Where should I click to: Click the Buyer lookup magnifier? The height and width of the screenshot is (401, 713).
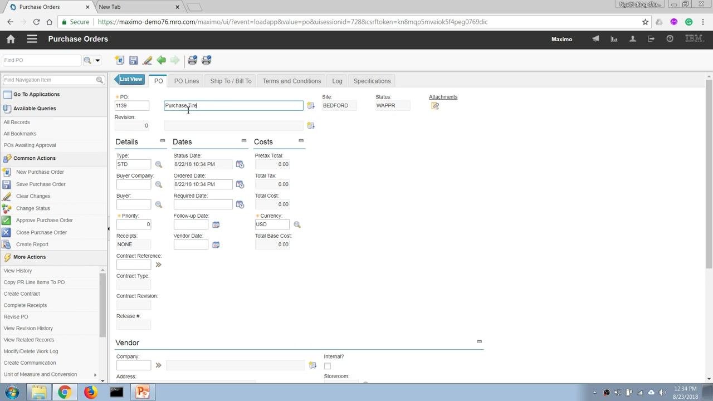(159, 204)
